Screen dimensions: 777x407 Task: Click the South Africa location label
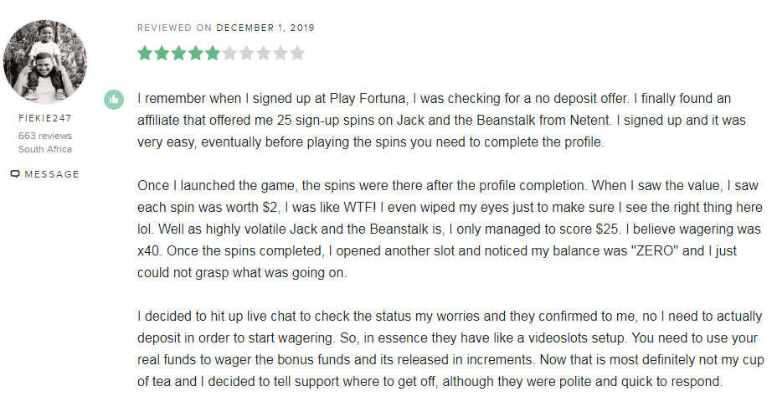click(x=45, y=149)
